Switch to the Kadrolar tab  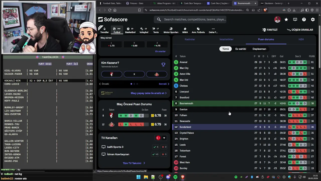click(190, 39)
